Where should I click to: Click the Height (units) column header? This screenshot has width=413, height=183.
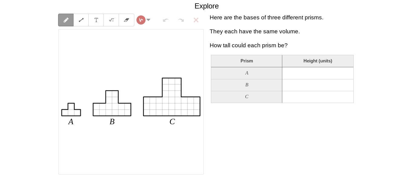[x=318, y=61]
